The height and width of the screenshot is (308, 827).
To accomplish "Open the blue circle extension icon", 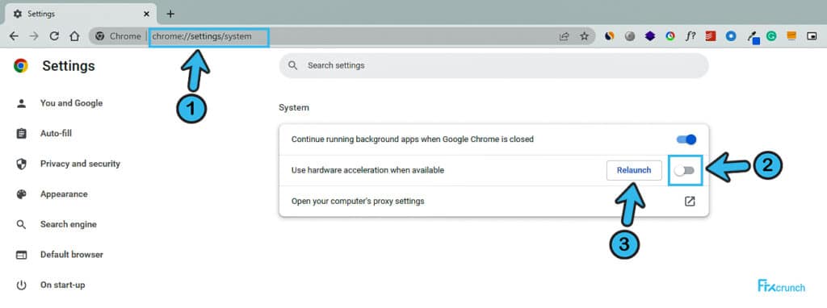I will (730, 36).
